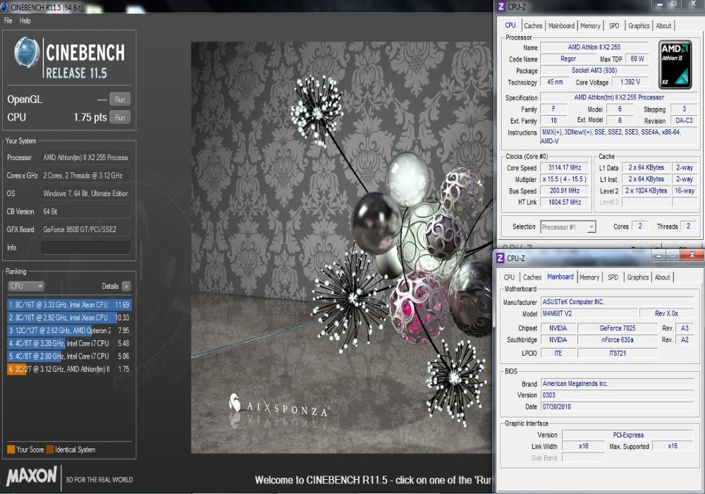
Task: Click the Southbridge nForce 630a value
Action: pos(618,340)
